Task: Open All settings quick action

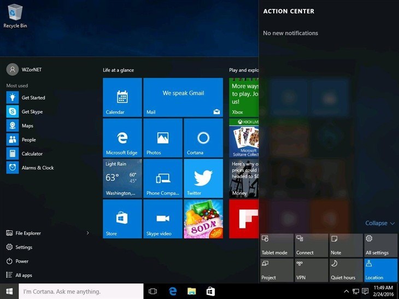Action: click(x=380, y=245)
